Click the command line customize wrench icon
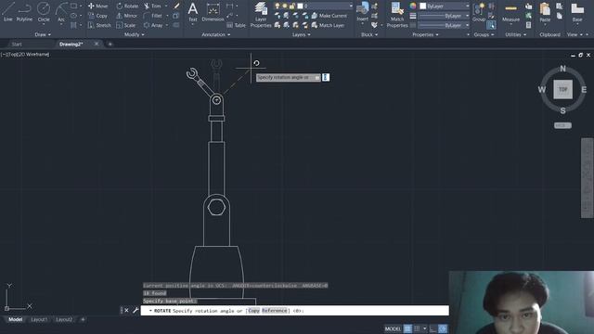The height and width of the screenshot is (334, 594). tap(136, 311)
